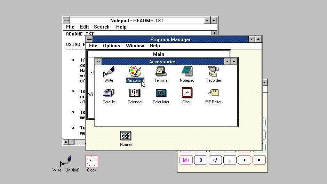
Task: Open the Terminal icon in Accessories
Action: tap(161, 72)
